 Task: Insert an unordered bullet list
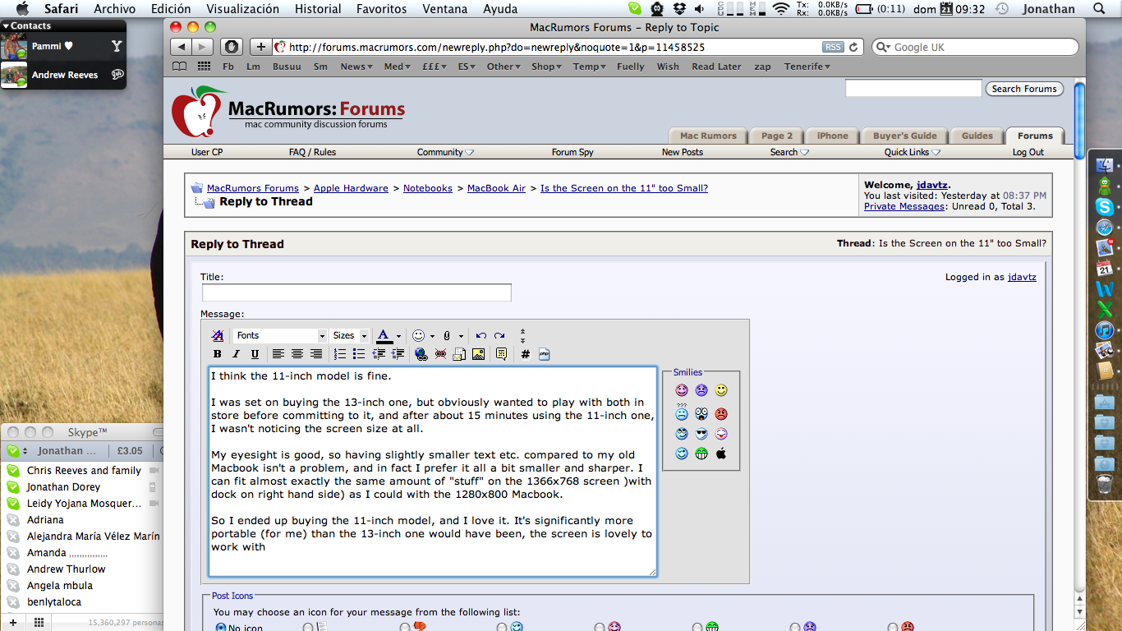(x=359, y=354)
